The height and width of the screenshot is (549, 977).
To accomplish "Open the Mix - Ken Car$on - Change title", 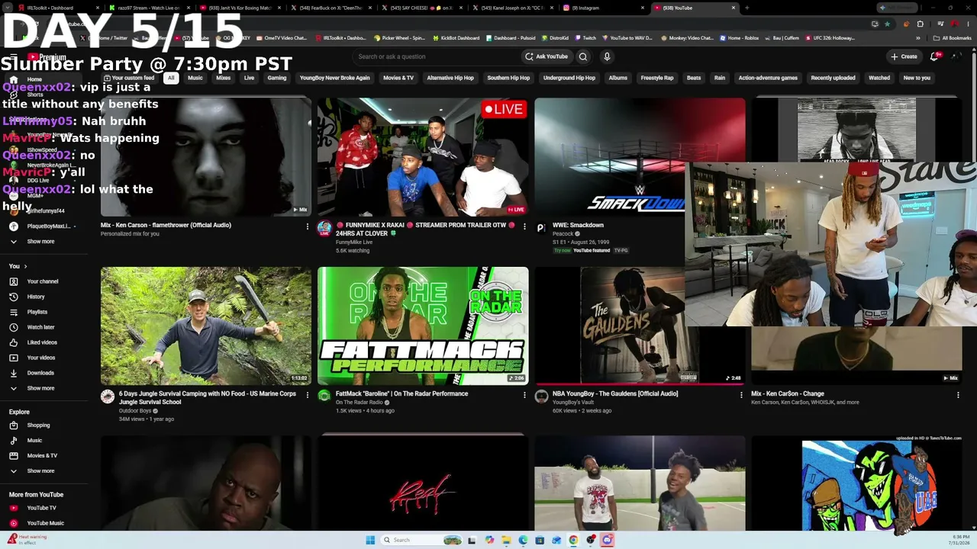I will tap(788, 393).
